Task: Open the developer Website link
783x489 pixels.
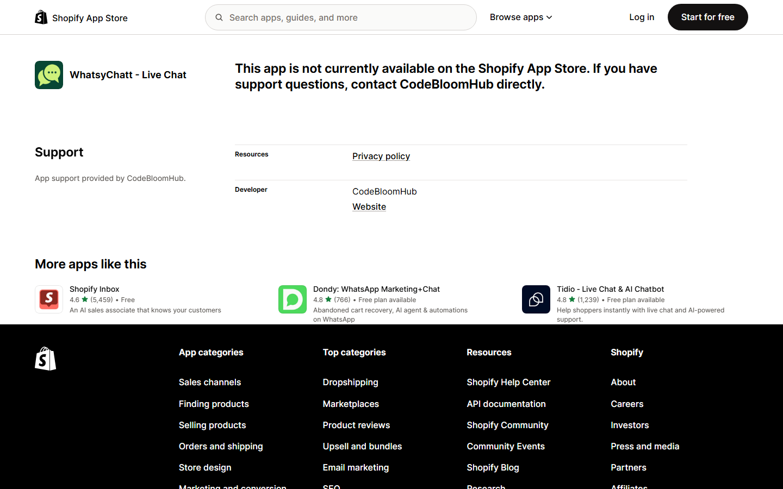Action: [369, 206]
